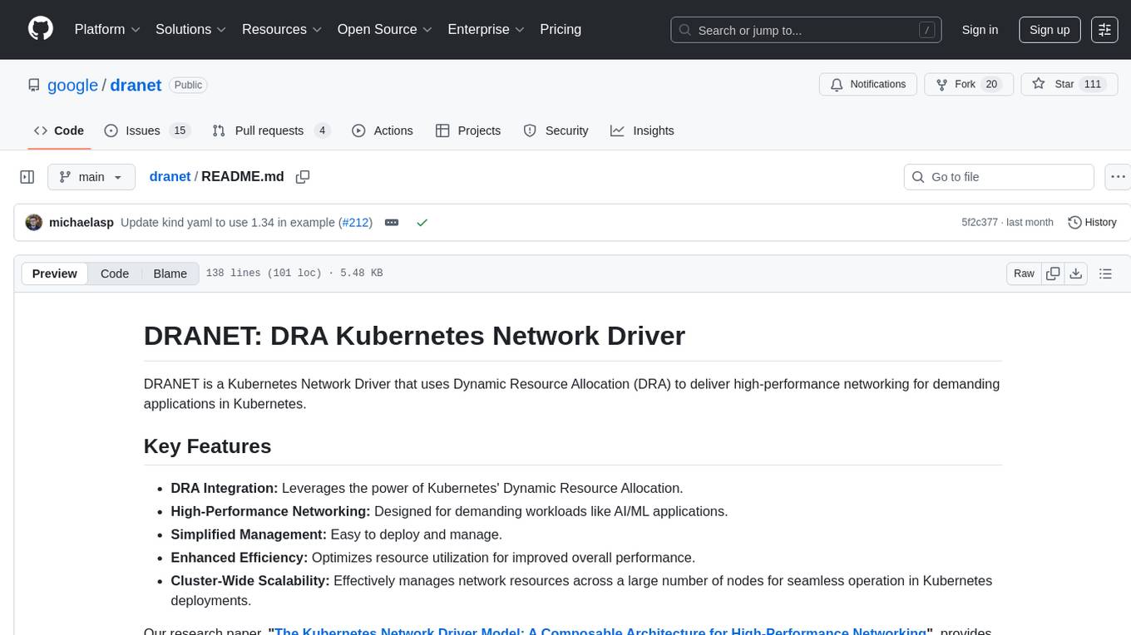Open the Security tab
Image resolution: width=1131 pixels, height=635 pixels.
tap(556, 130)
